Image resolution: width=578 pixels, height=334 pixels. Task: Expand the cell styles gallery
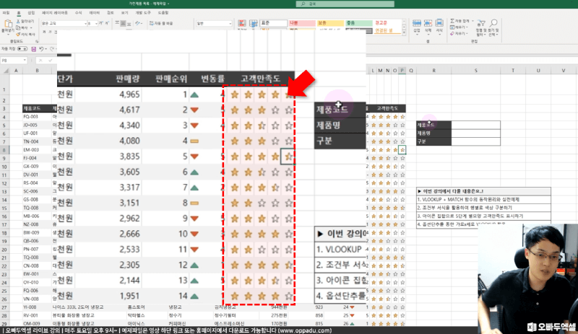(x=404, y=33)
